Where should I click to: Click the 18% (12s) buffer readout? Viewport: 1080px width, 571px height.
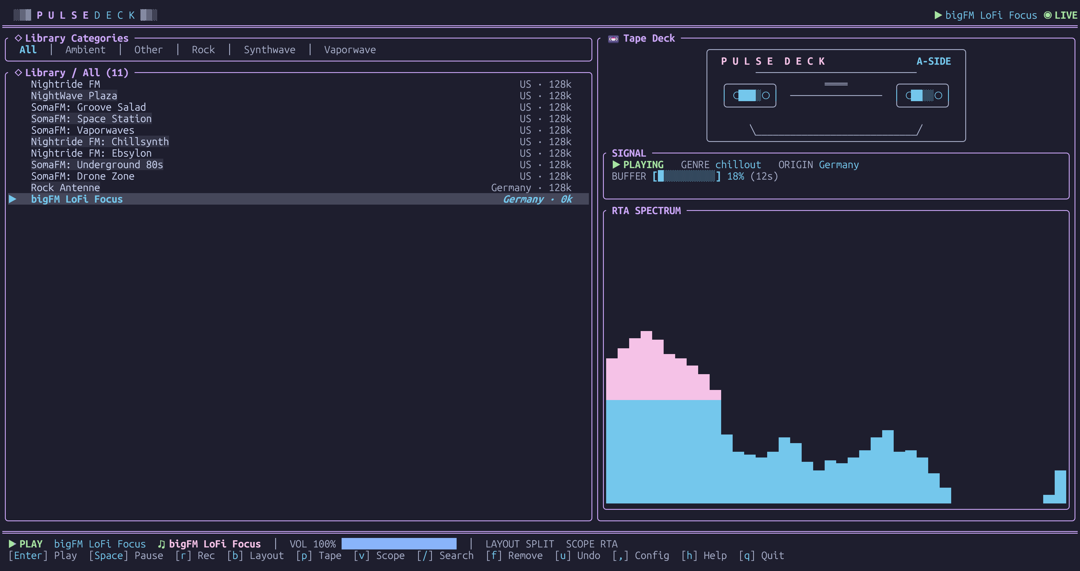click(x=752, y=176)
